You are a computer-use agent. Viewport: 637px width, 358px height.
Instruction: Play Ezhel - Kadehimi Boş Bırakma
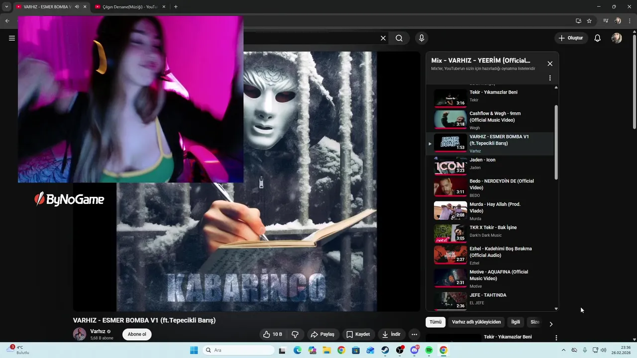(x=490, y=255)
